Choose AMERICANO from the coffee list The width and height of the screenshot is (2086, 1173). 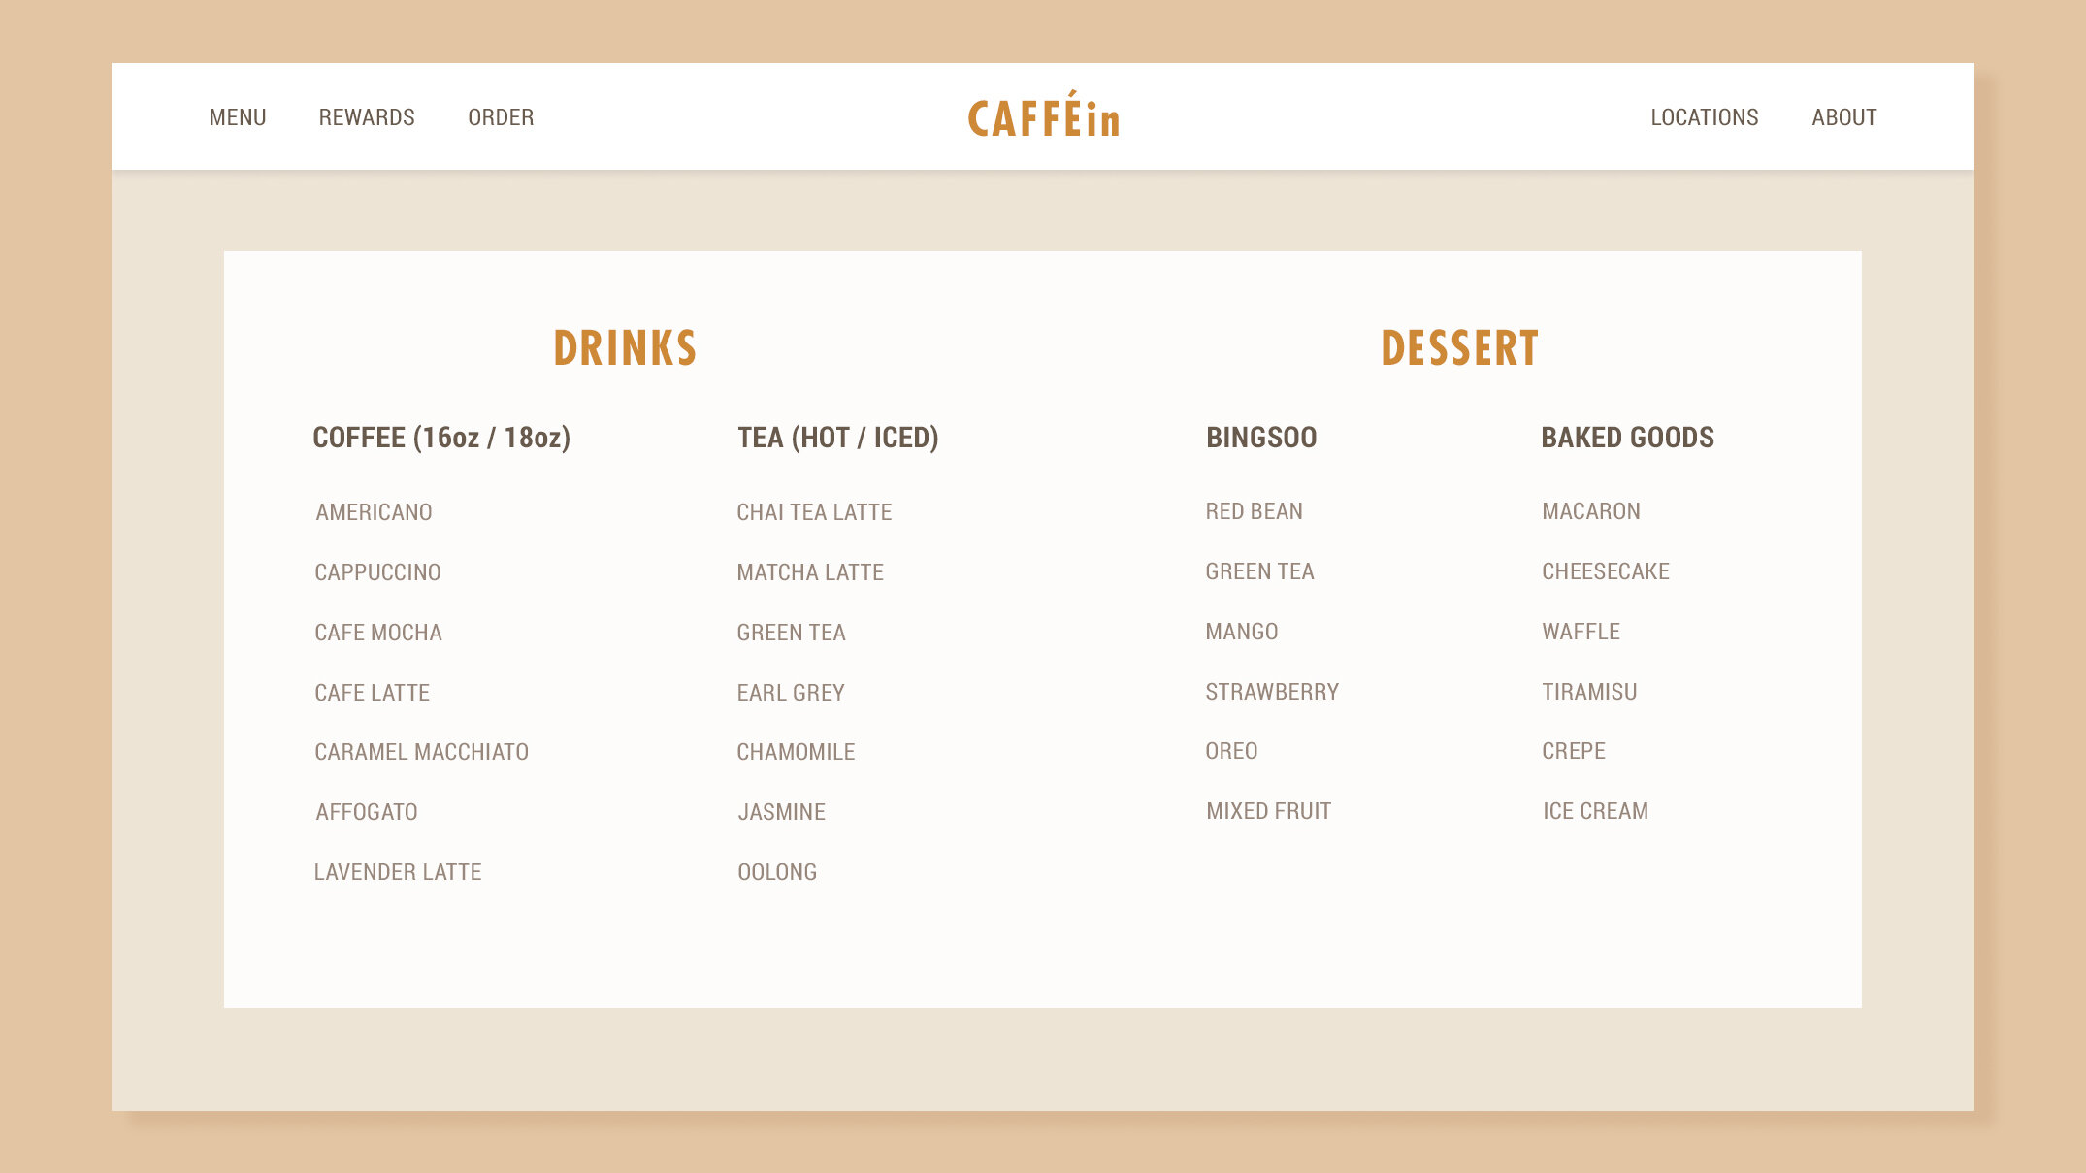pos(374,512)
